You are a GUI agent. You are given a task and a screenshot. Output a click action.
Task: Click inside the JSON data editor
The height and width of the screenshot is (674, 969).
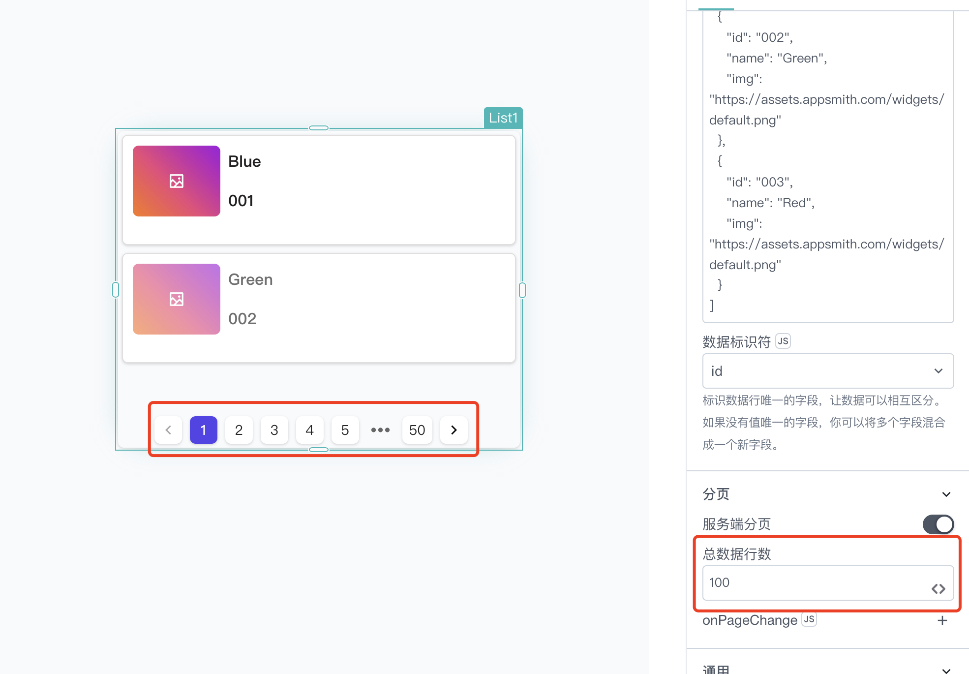[x=828, y=167]
